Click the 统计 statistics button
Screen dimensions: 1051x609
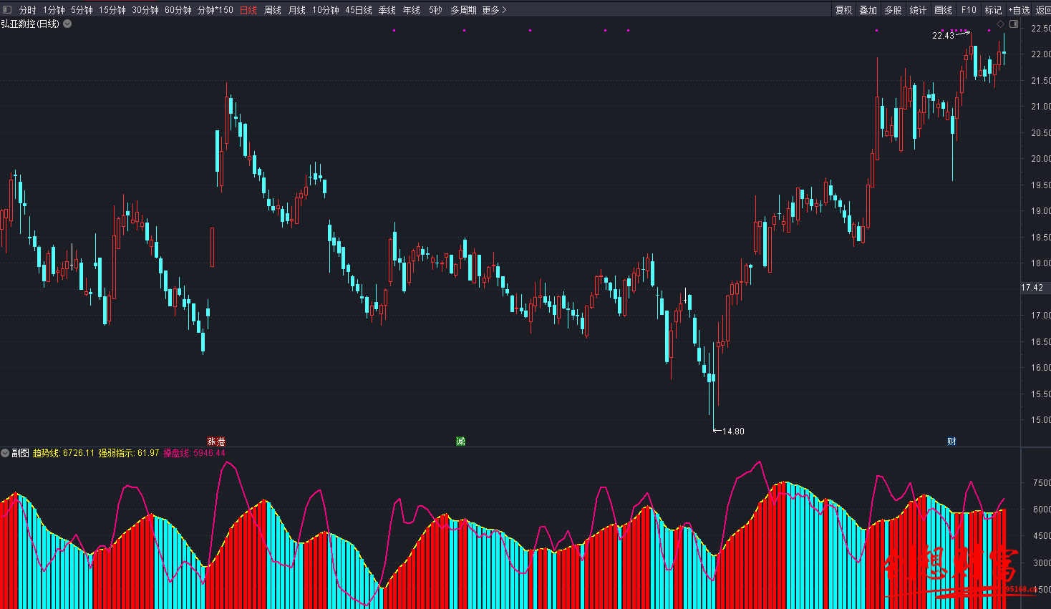point(918,10)
